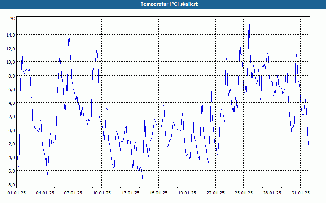This screenshot has height=203, width=326.
Task: Click the 14,0 y-axis label
Action: (11, 35)
